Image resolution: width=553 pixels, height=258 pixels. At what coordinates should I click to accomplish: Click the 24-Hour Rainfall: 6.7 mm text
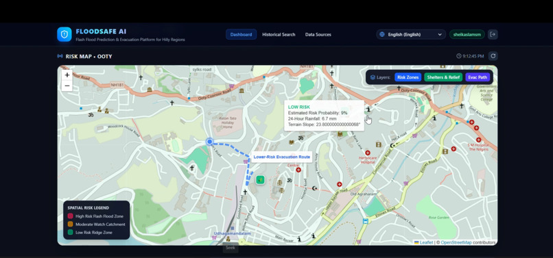(312, 118)
